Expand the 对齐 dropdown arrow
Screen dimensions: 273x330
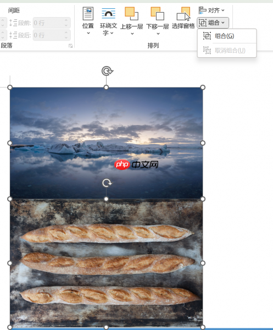point(223,10)
